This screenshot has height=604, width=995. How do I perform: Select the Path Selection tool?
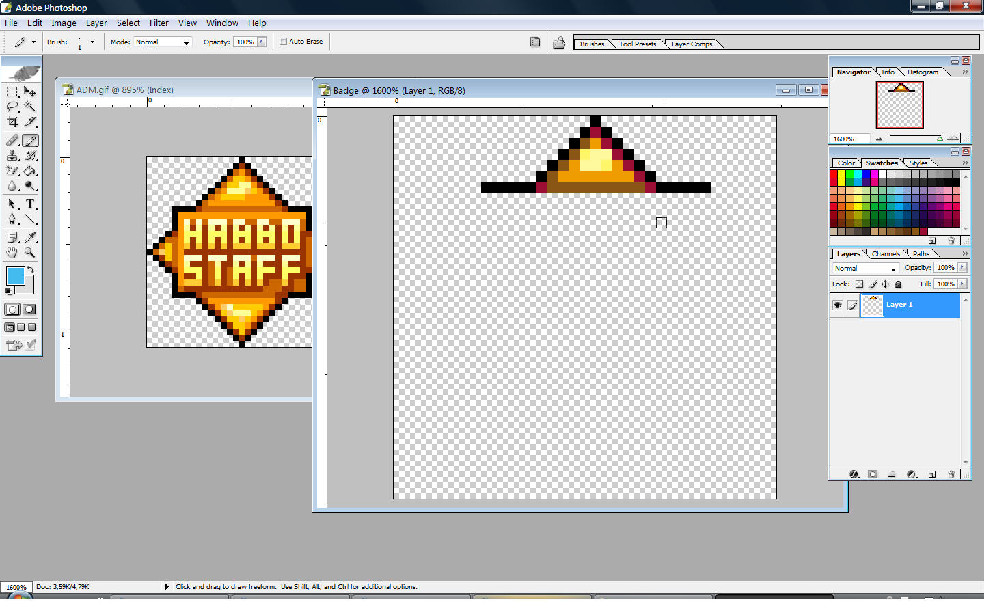(x=12, y=205)
